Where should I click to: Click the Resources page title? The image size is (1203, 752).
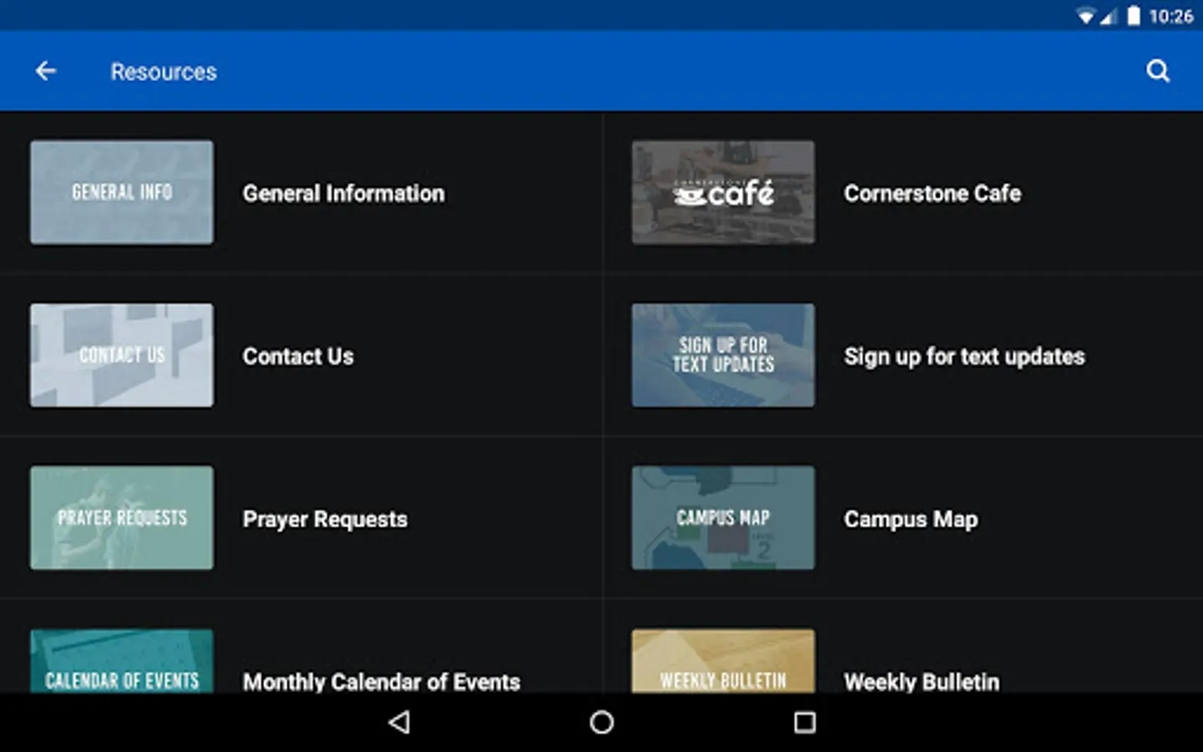164,72
